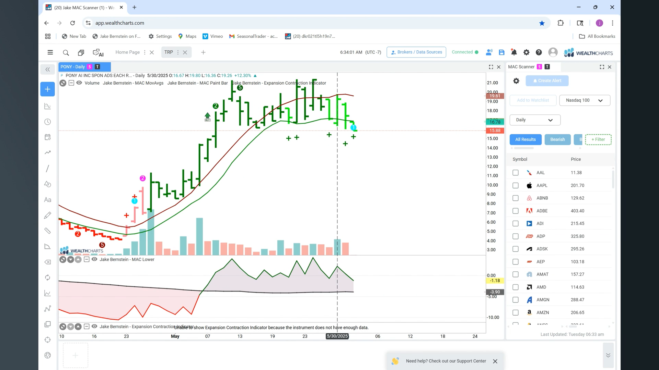The width and height of the screenshot is (659, 370).
Task: Bookmark this page with the star
Action: (x=542, y=23)
